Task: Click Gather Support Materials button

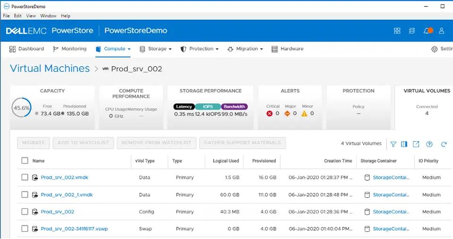Action: [242, 143]
